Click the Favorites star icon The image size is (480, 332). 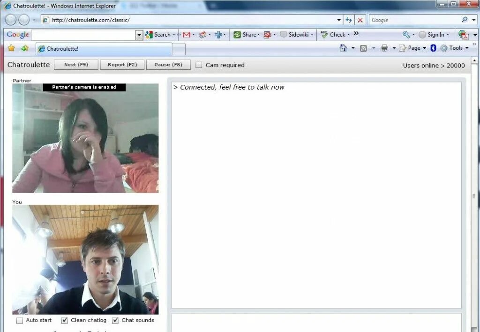11,48
